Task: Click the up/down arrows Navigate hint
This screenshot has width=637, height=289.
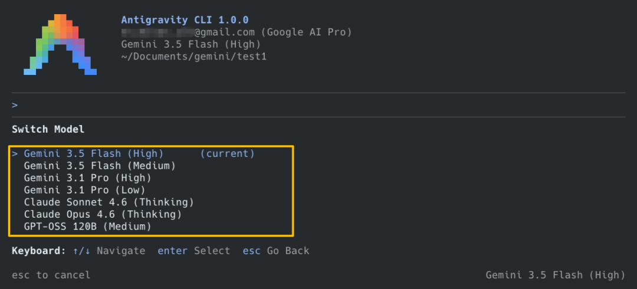Action: pos(109,251)
